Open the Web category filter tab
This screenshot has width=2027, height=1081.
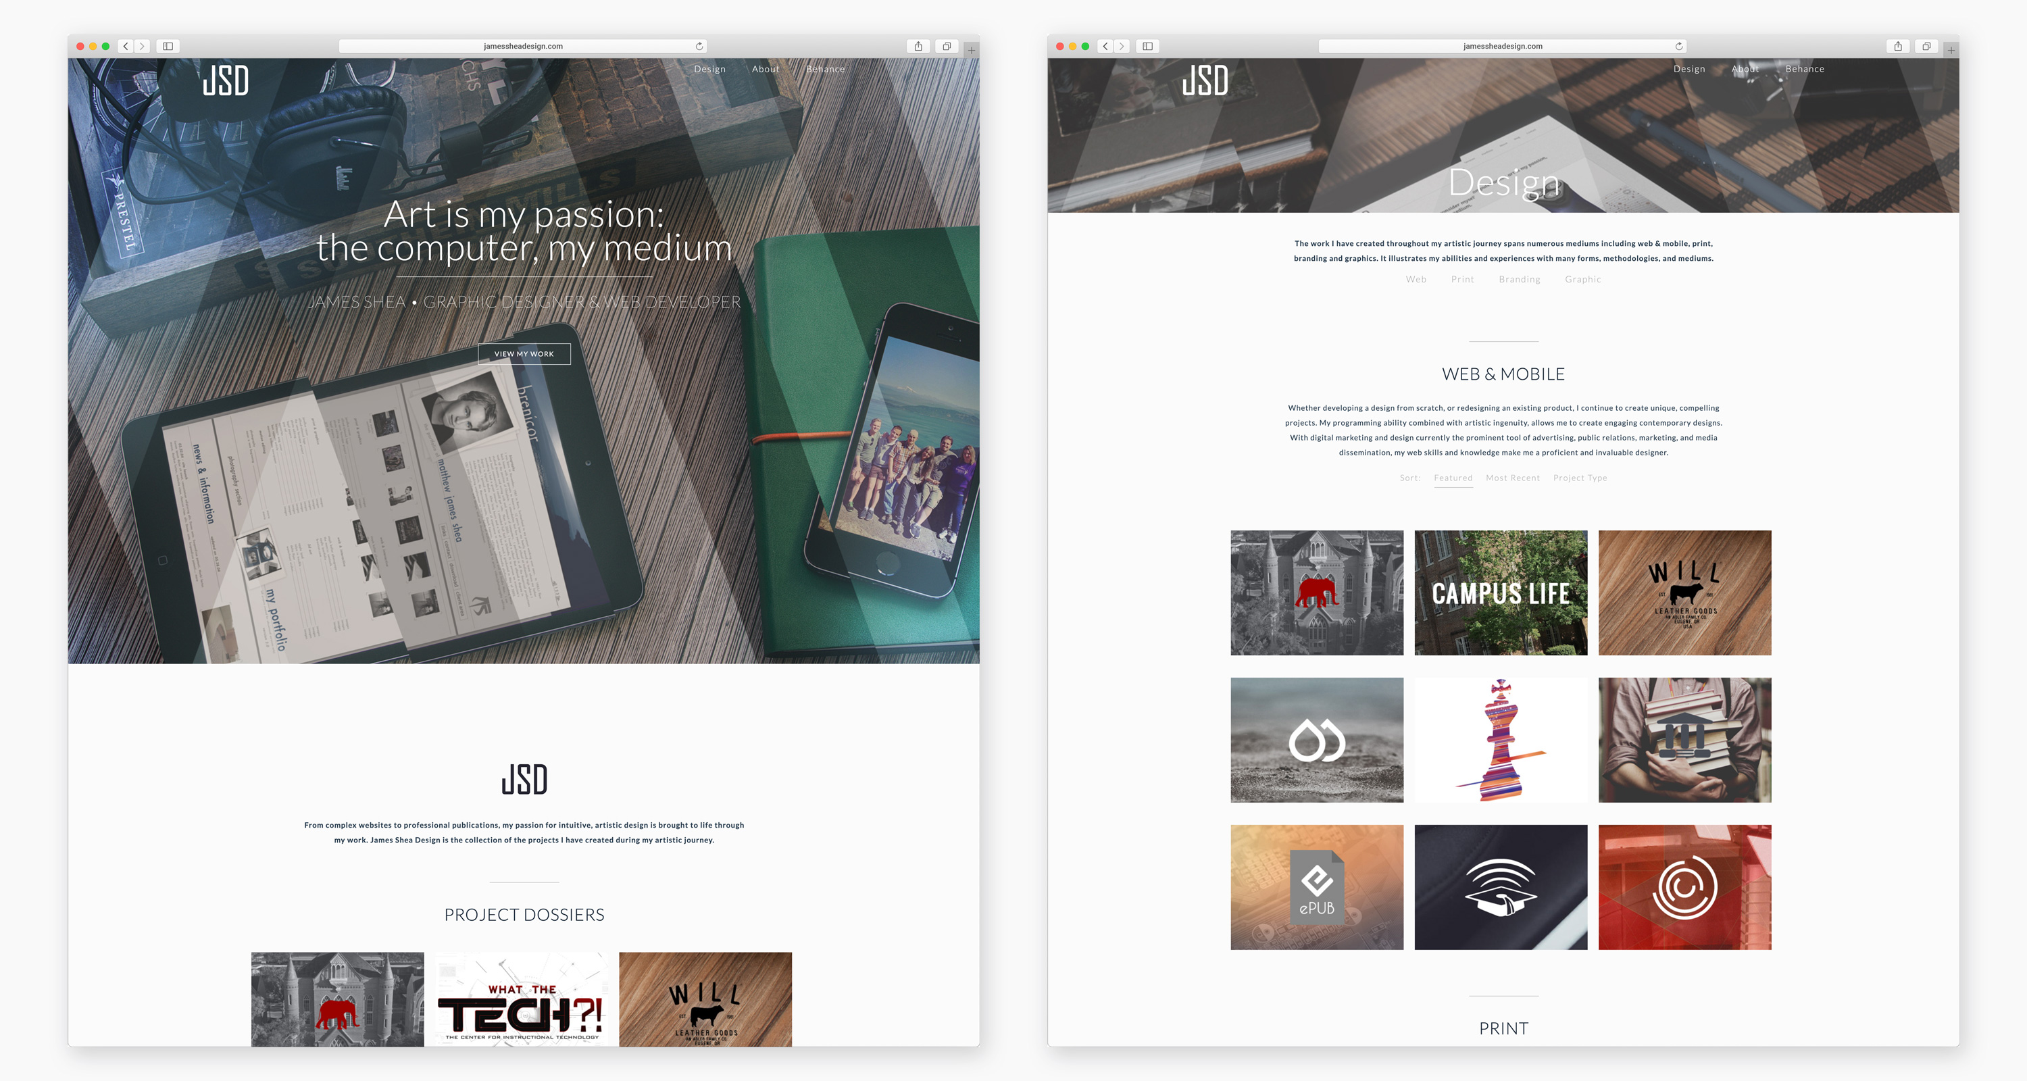(1417, 279)
